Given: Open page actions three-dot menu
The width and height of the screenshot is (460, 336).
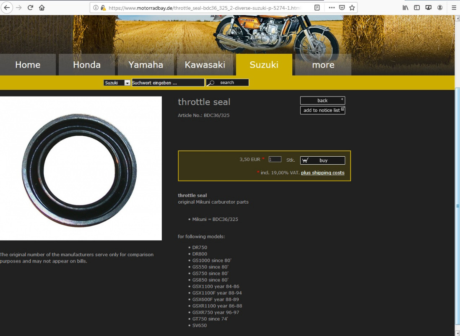Looking at the screenshot, I should click(332, 8).
